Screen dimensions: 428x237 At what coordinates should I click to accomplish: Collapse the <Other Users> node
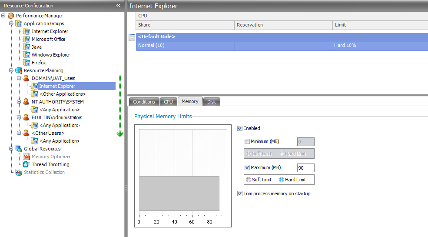point(19,133)
